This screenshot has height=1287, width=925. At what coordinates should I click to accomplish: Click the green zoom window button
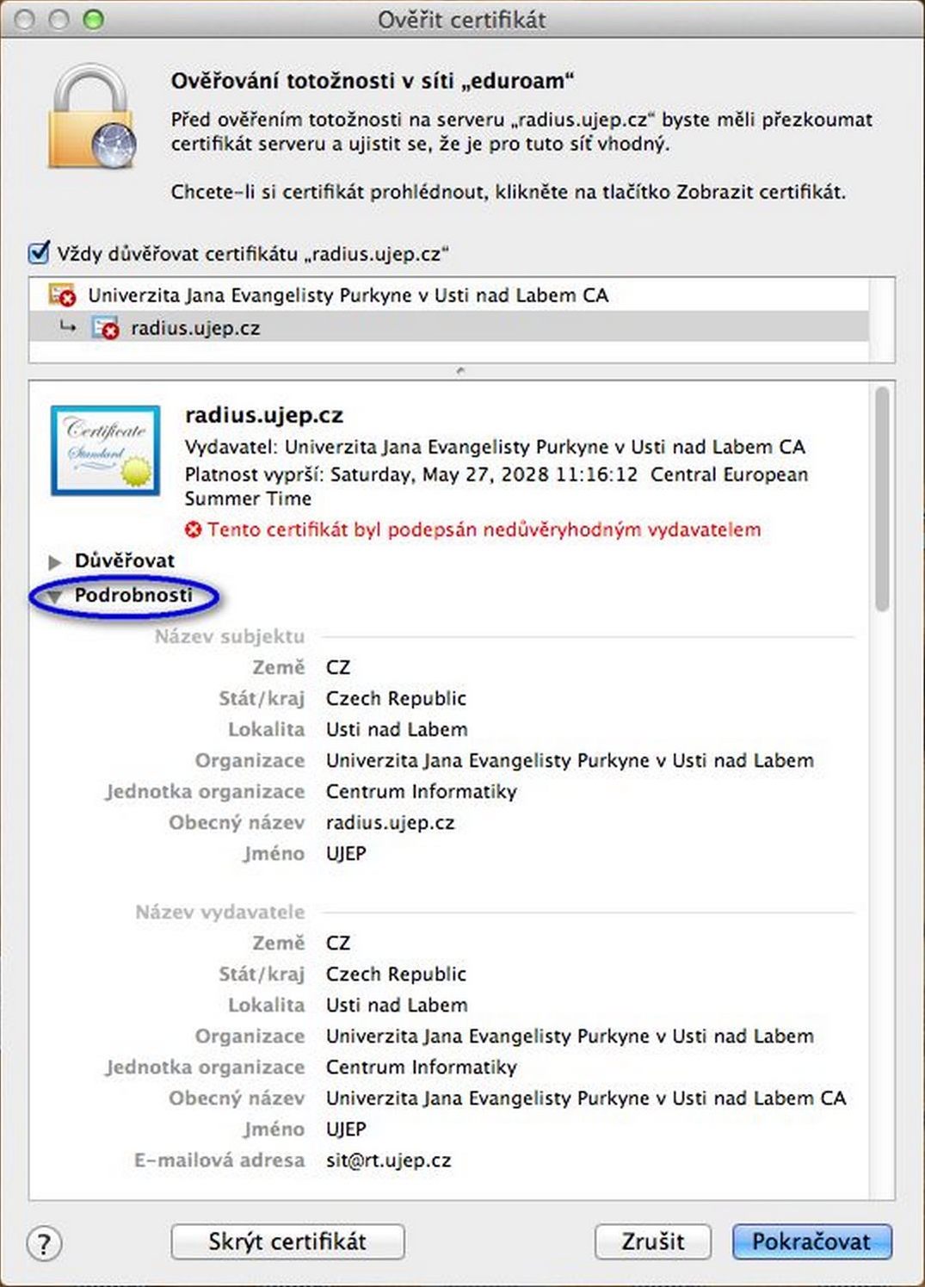click(x=93, y=19)
